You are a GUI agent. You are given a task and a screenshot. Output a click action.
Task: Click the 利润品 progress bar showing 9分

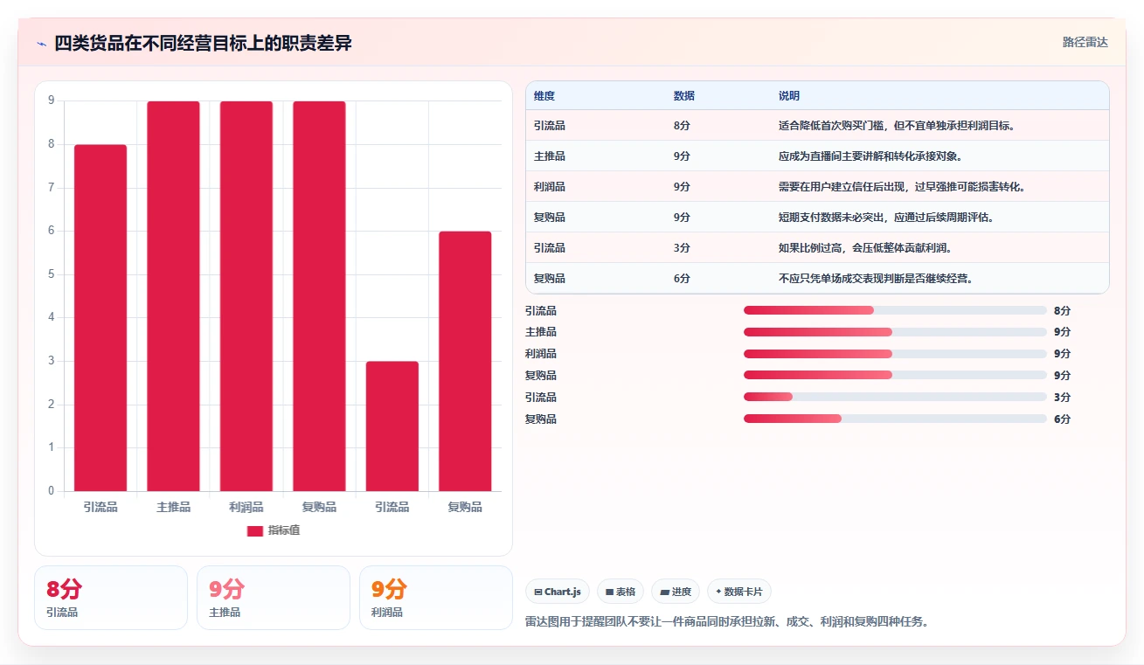point(895,354)
